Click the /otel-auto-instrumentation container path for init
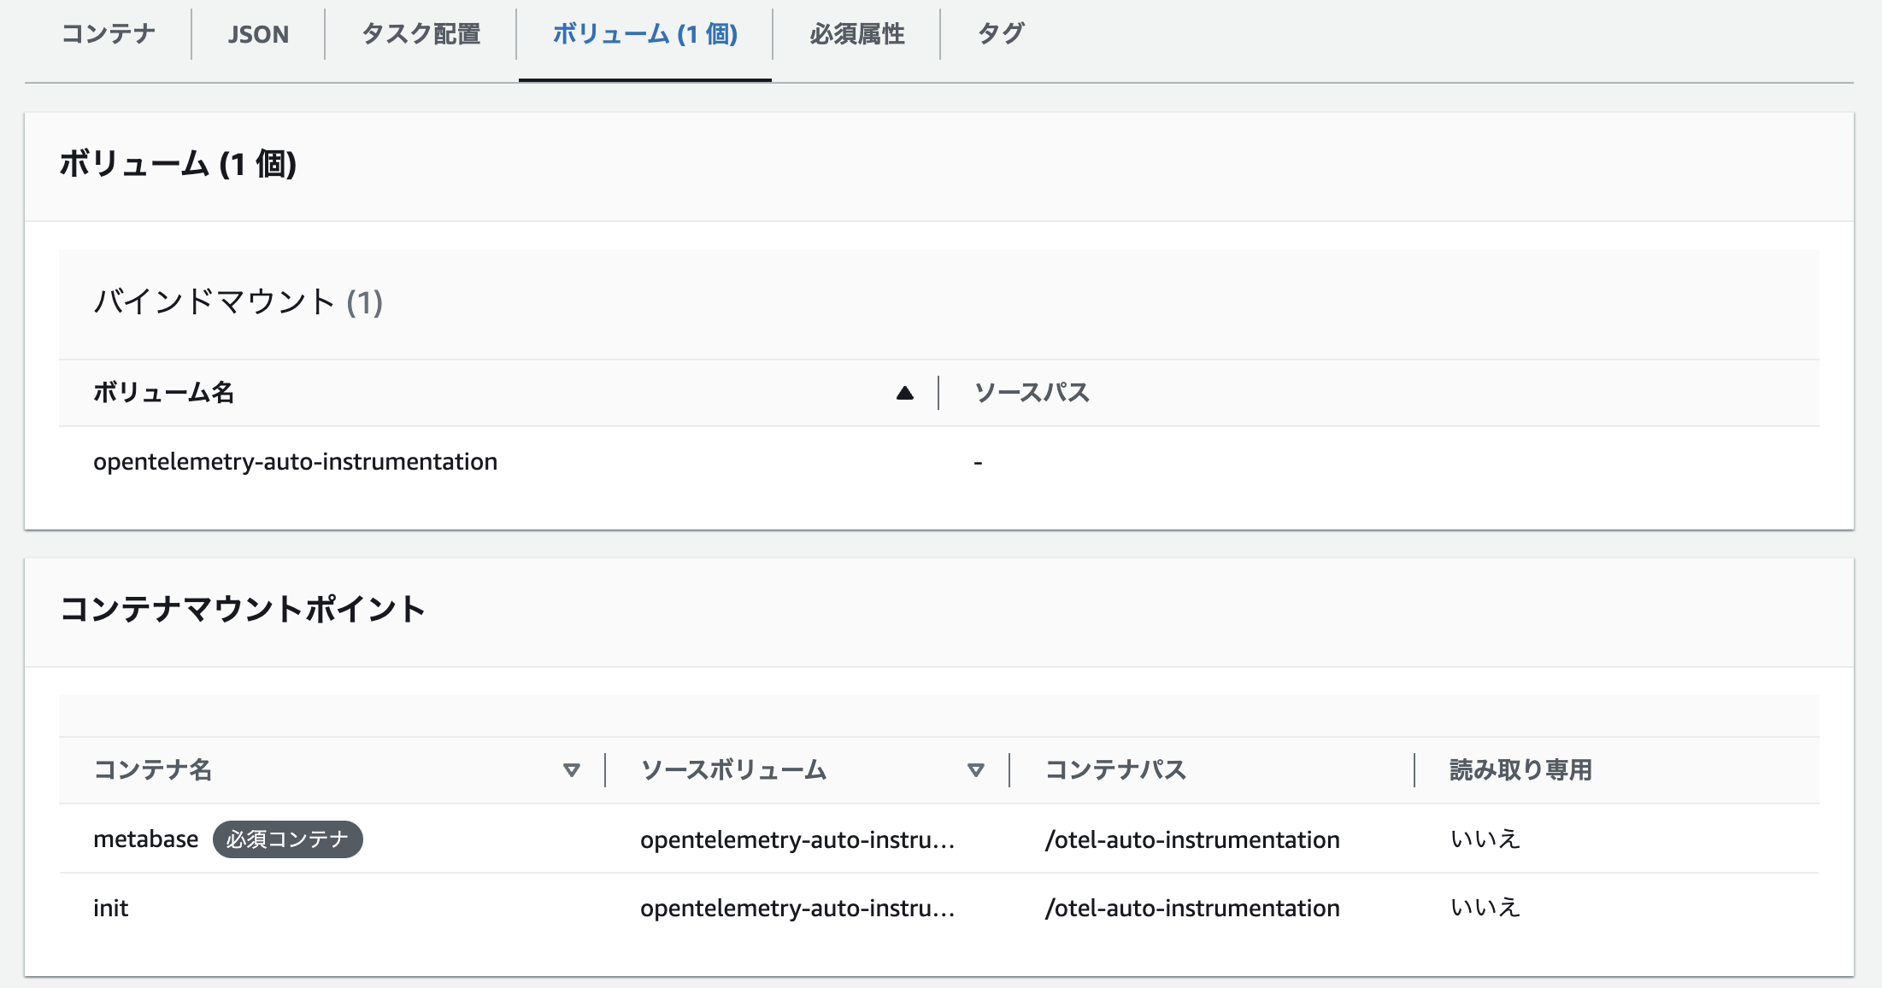This screenshot has width=1882, height=988. 1193,908
